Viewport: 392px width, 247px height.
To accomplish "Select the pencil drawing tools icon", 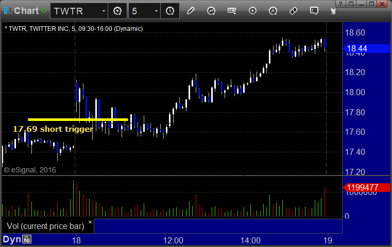I will [x=191, y=11].
